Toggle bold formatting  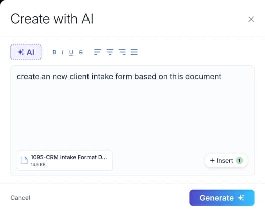54,52
